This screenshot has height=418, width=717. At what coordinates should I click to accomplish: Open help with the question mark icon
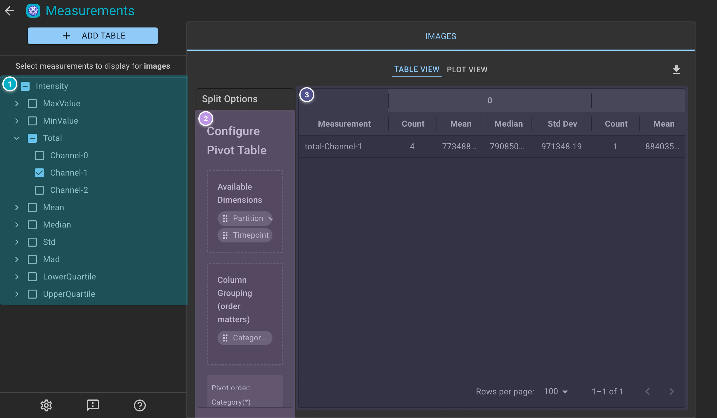(140, 405)
